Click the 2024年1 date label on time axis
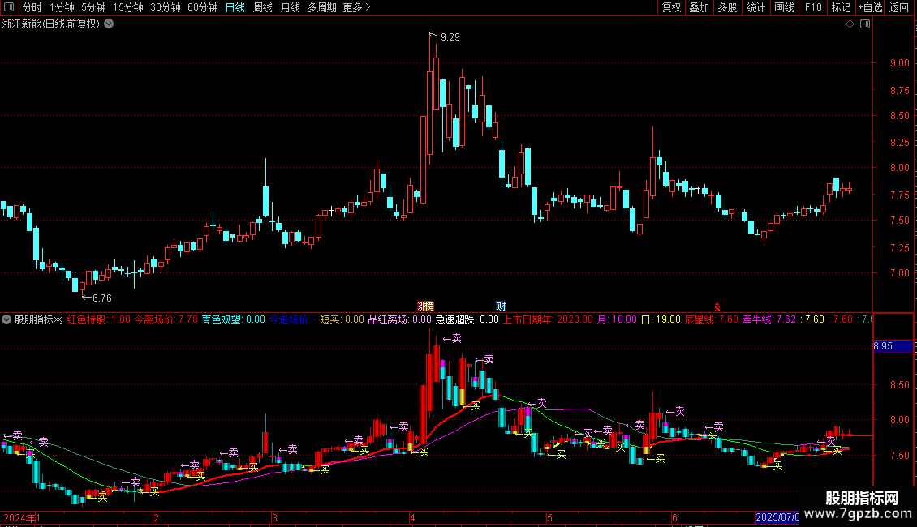Image resolution: width=917 pixels, height=527 pixels. coord(22,517)
